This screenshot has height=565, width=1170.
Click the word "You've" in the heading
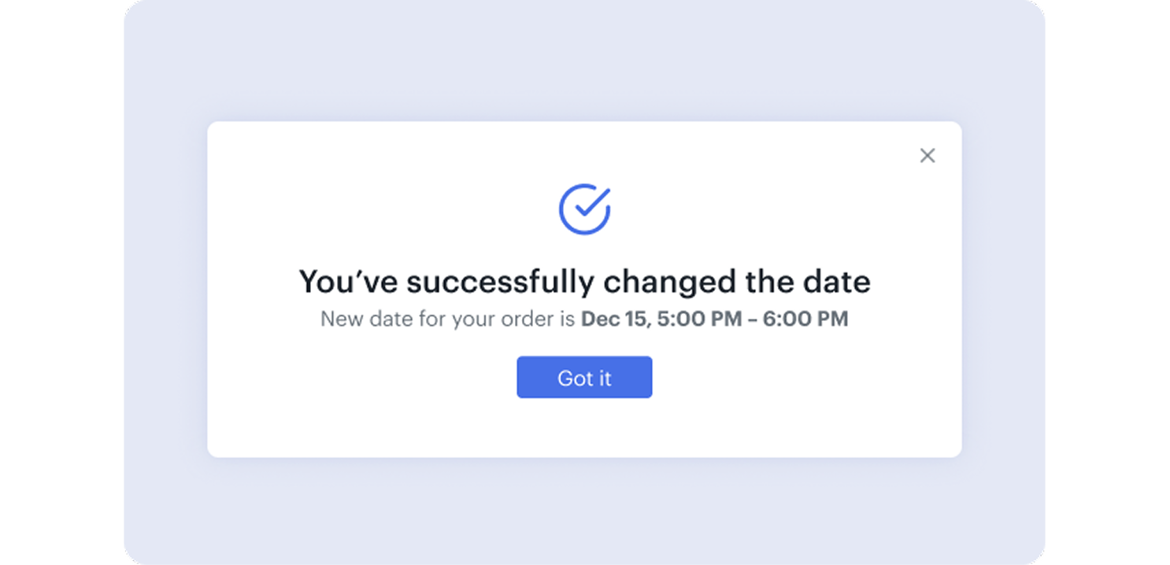[350, 282]
